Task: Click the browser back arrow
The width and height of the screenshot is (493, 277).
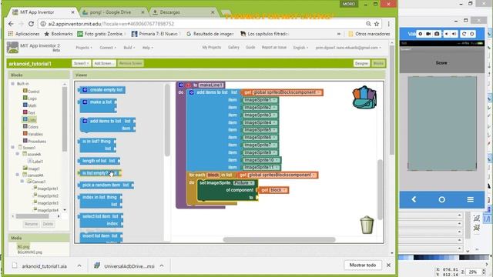Action: pos(11,24)
